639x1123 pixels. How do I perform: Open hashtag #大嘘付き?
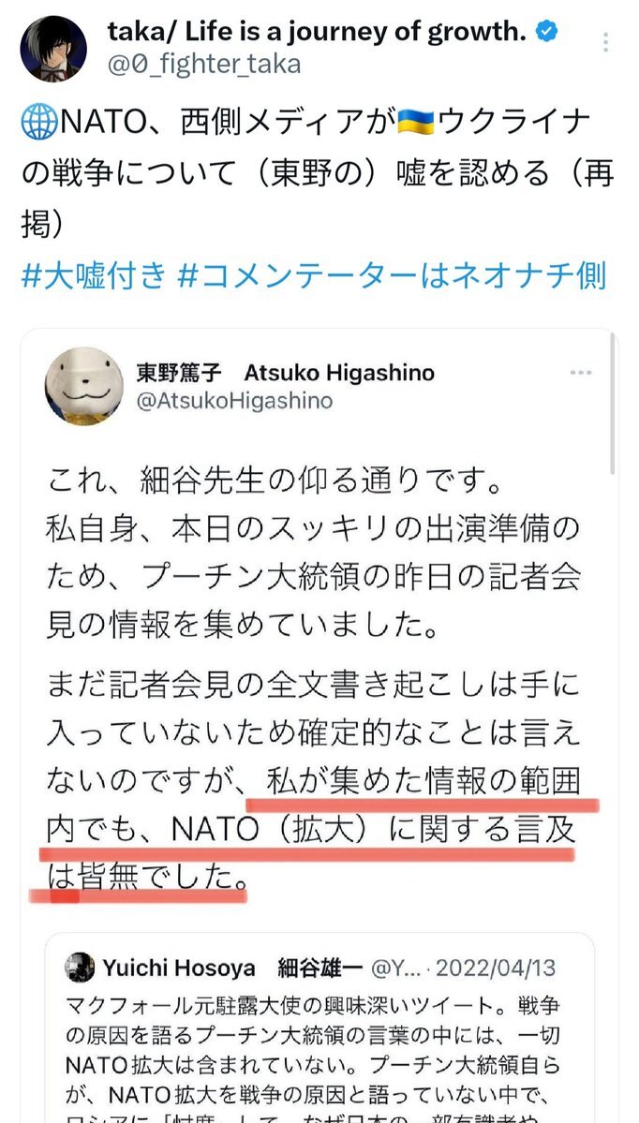94,275
